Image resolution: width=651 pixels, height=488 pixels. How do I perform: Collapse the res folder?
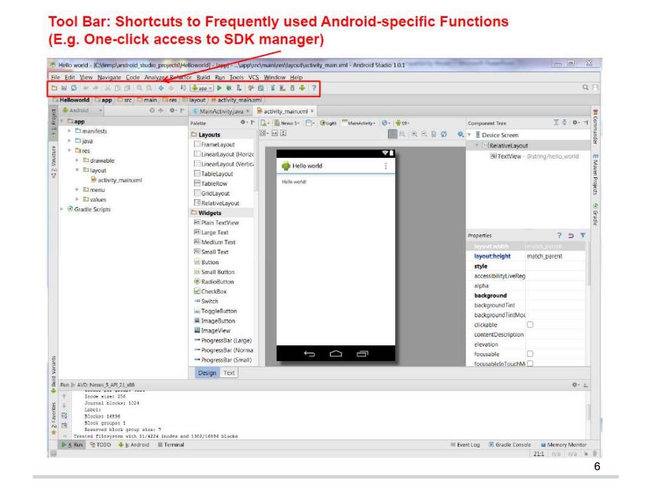69,150
